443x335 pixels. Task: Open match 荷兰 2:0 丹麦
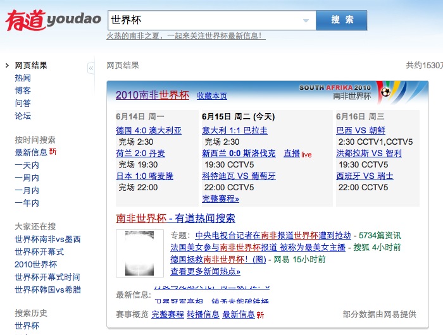pos(140,153)
